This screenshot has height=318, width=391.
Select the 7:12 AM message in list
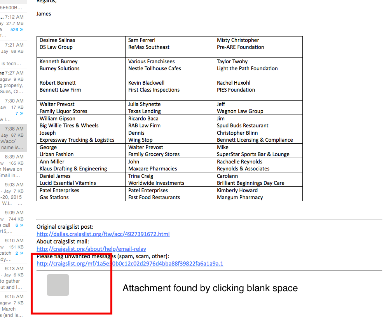point(13,26)
